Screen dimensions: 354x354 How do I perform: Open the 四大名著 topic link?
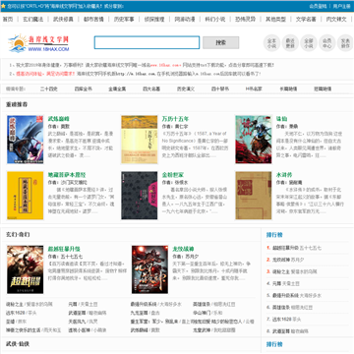151,88
